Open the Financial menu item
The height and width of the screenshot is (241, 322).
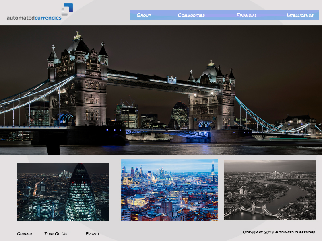click(x=246, y=16)
